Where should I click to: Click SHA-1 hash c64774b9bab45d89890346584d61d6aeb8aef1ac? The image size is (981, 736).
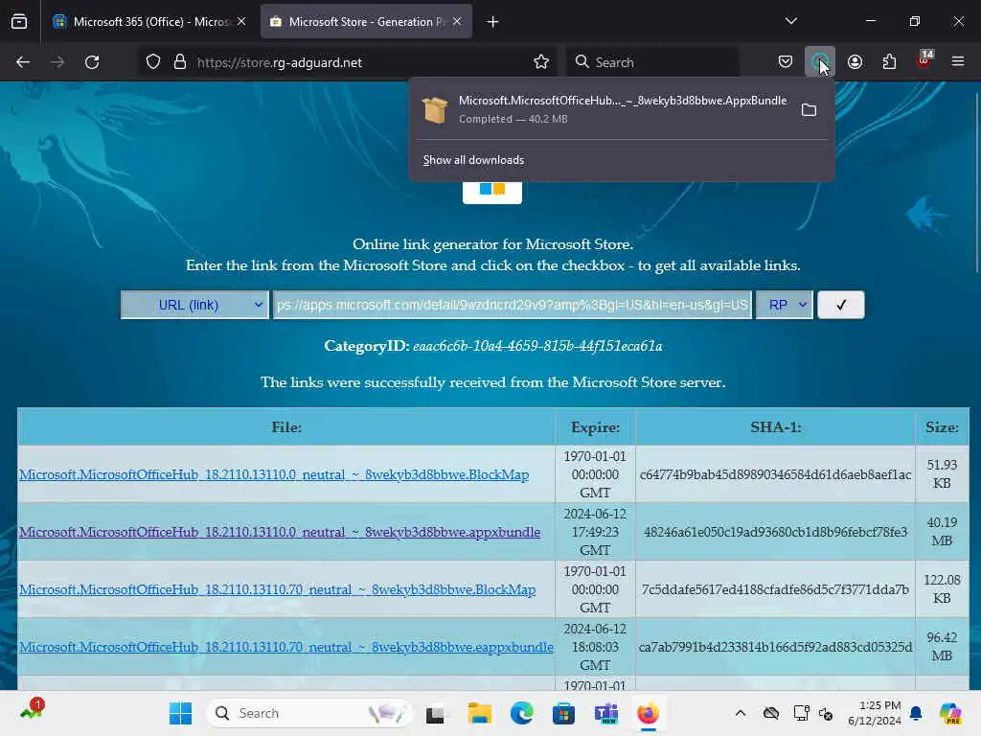pyautogui.click(x=775, y=475)
